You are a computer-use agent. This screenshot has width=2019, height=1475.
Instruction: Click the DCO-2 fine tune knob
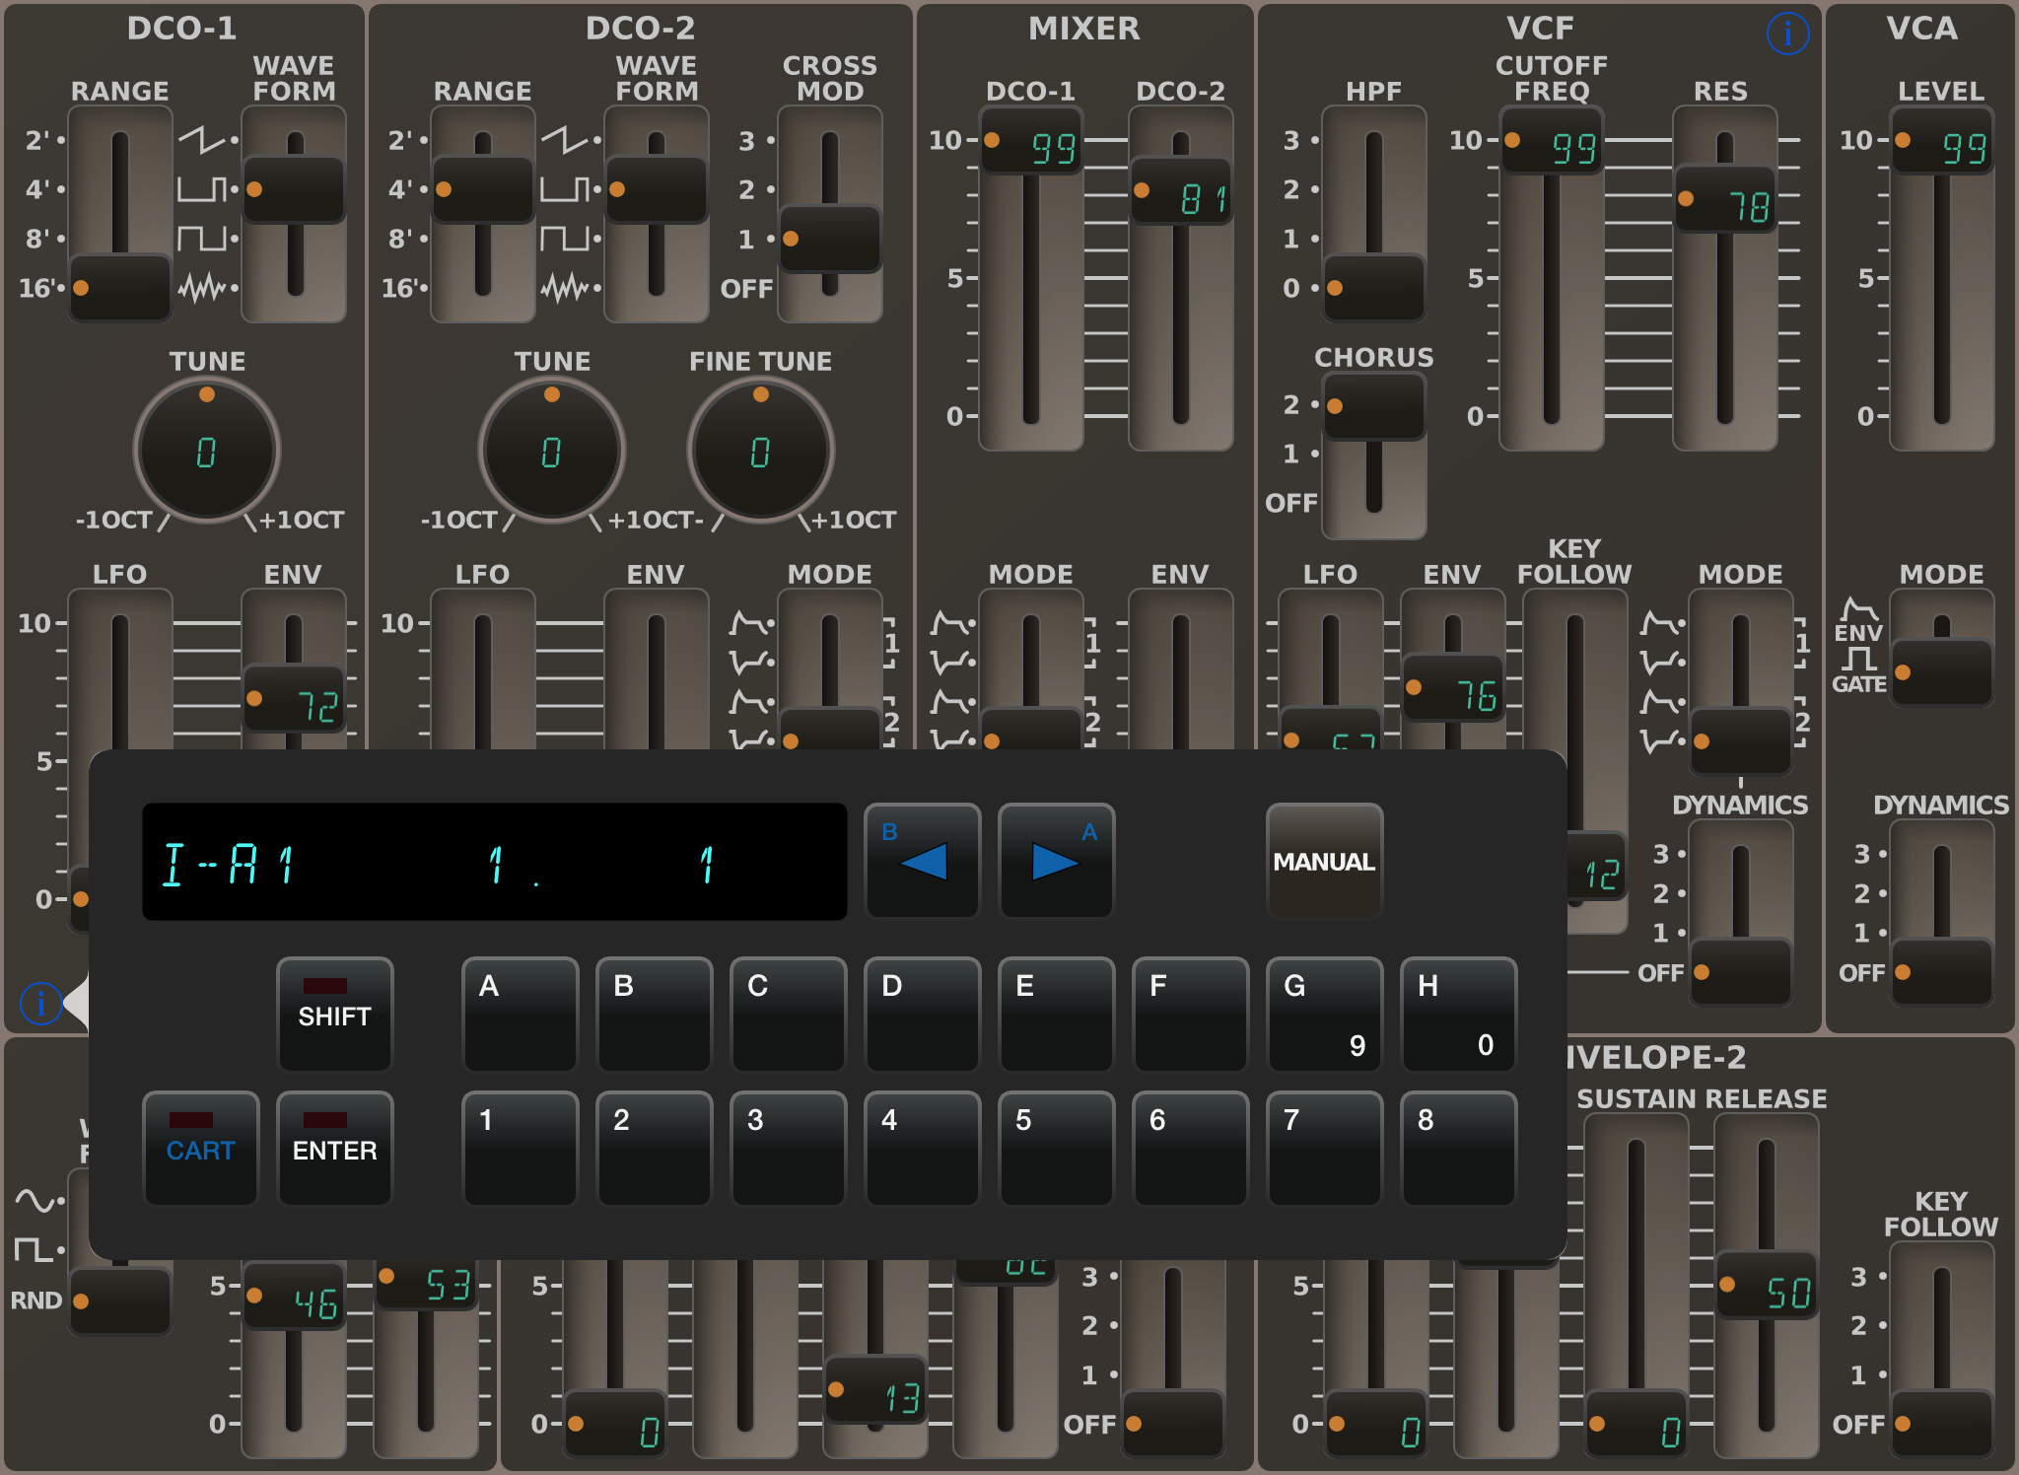tap(760, 451)
